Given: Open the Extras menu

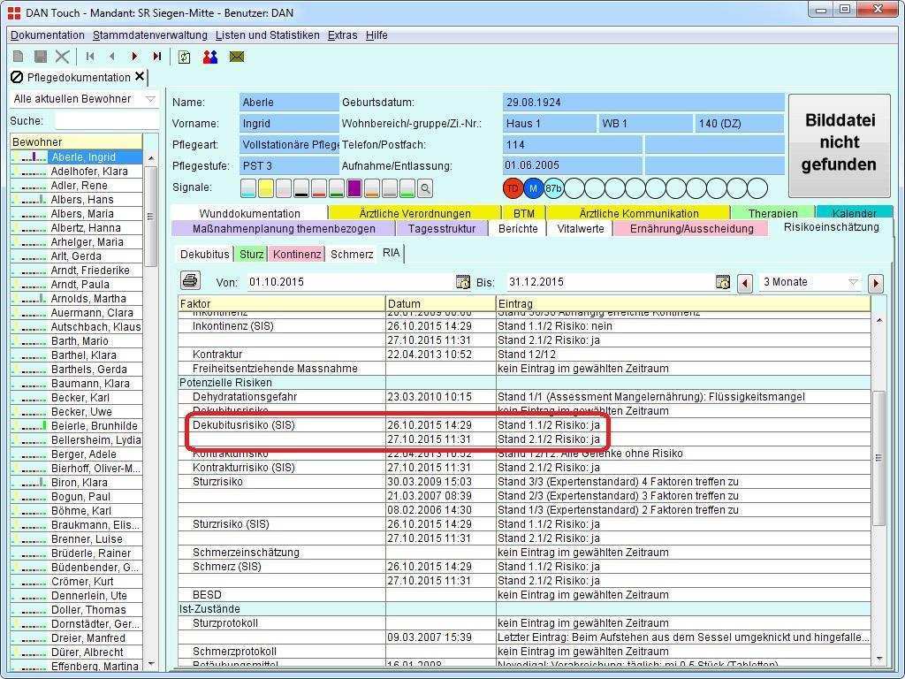Looking at the screenshot, I should tap(342, 35).
